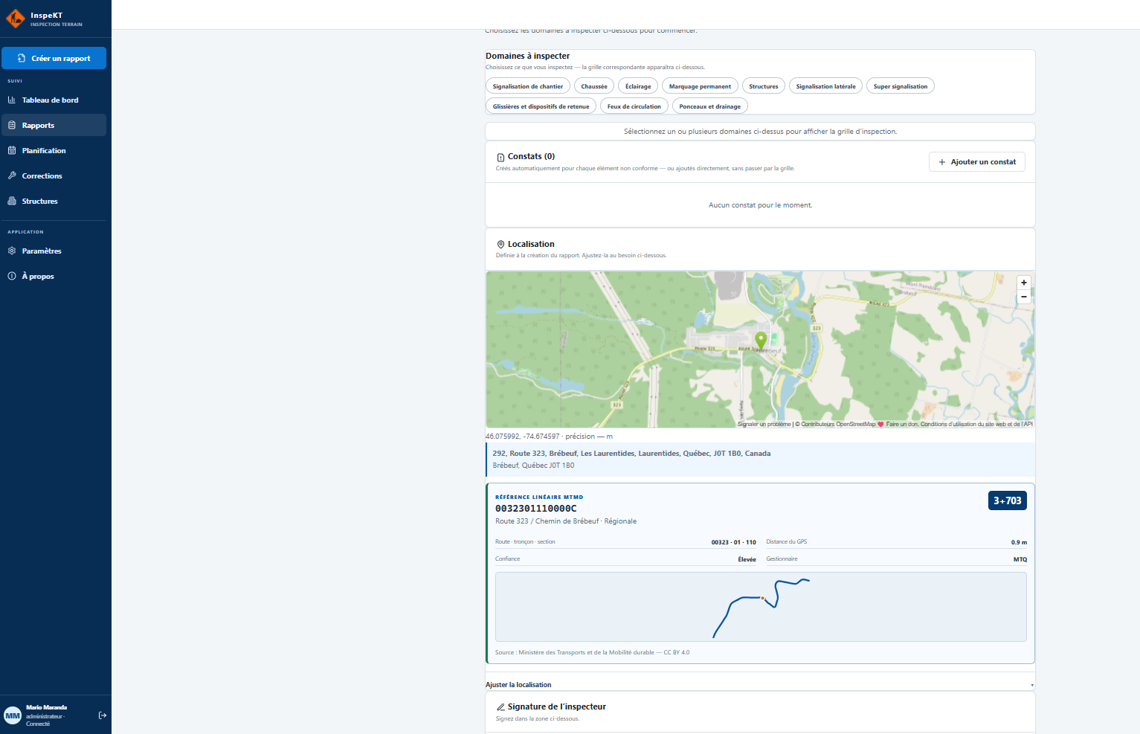Screen dimensions: 1140x734
Task: Expand the Ajuster la localisation section
Action: tap(760, 684)
